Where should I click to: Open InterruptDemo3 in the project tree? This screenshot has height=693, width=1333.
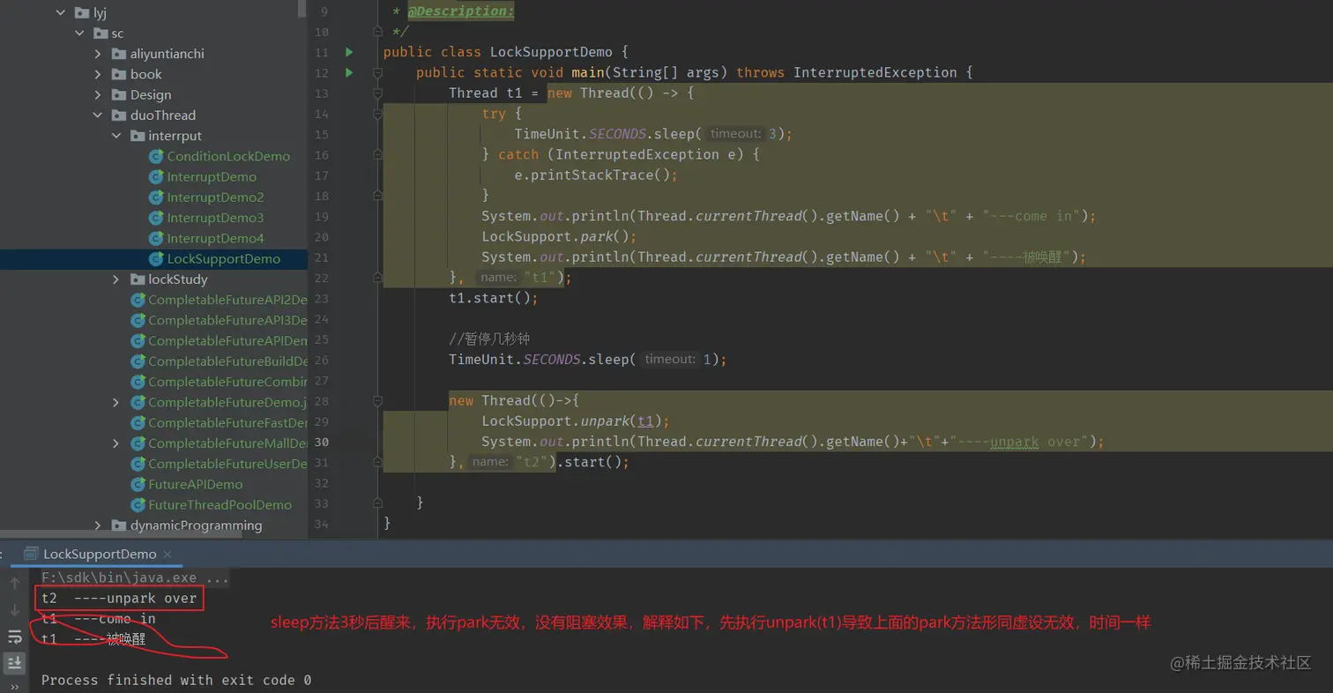coord(215,218)
